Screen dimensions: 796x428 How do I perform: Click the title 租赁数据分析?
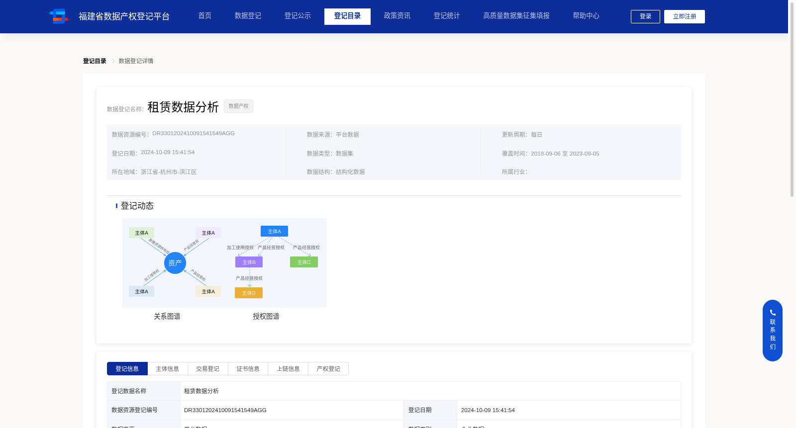click(183, 107)
